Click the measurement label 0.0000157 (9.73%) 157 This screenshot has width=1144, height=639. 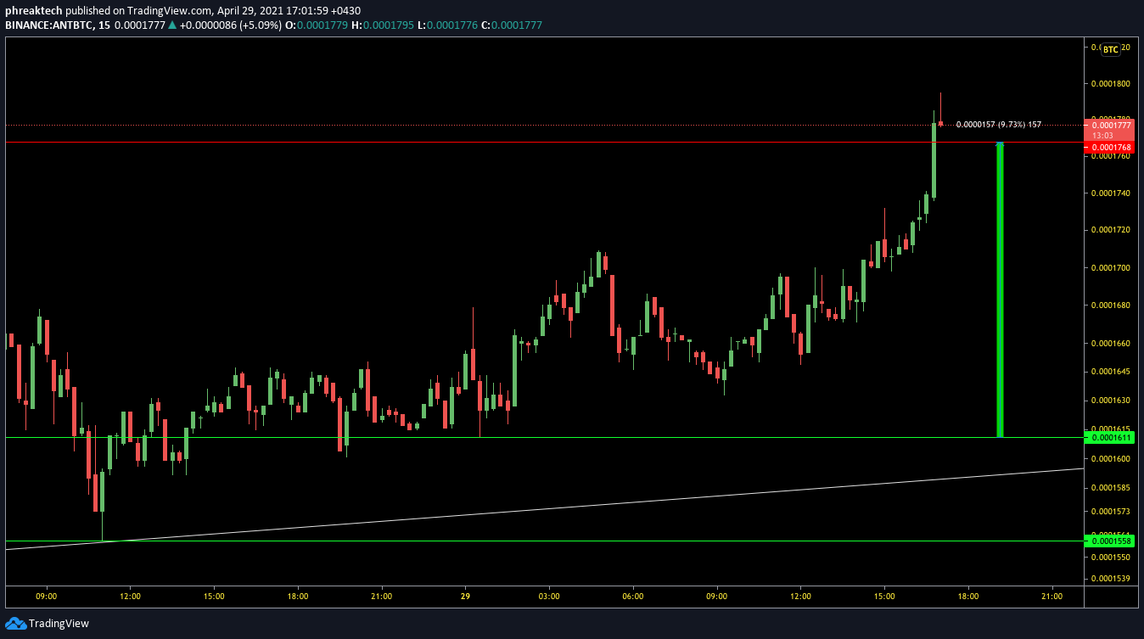coord(998,125)
